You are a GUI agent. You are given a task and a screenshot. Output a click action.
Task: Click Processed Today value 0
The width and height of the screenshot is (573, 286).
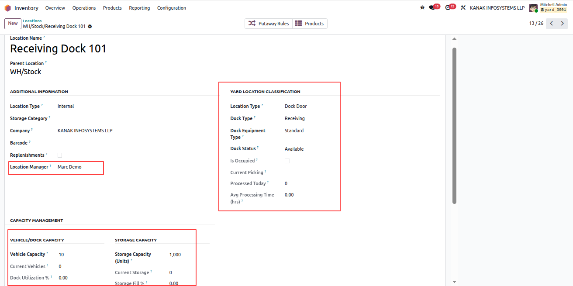point(286,183)
